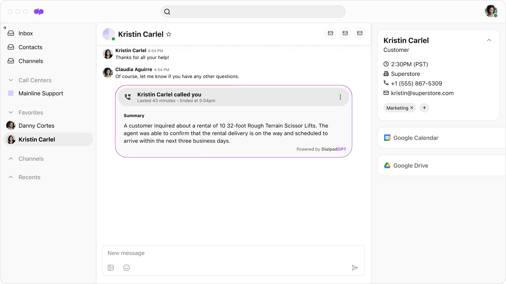The image size is (506, 284).
Task: Expand the Recents section
Action: tap(11, 177)
